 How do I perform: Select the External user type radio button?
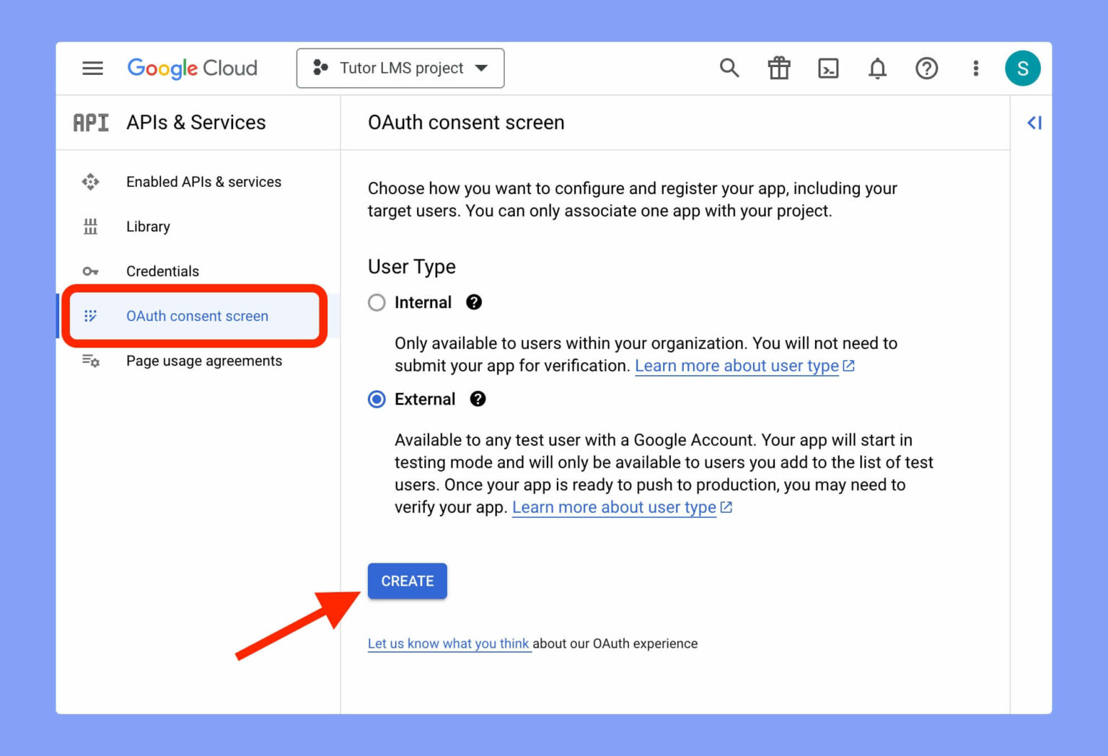coord(377,399)
